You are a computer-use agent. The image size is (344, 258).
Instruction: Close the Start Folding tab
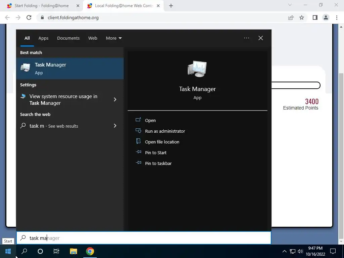pos(78,6)
